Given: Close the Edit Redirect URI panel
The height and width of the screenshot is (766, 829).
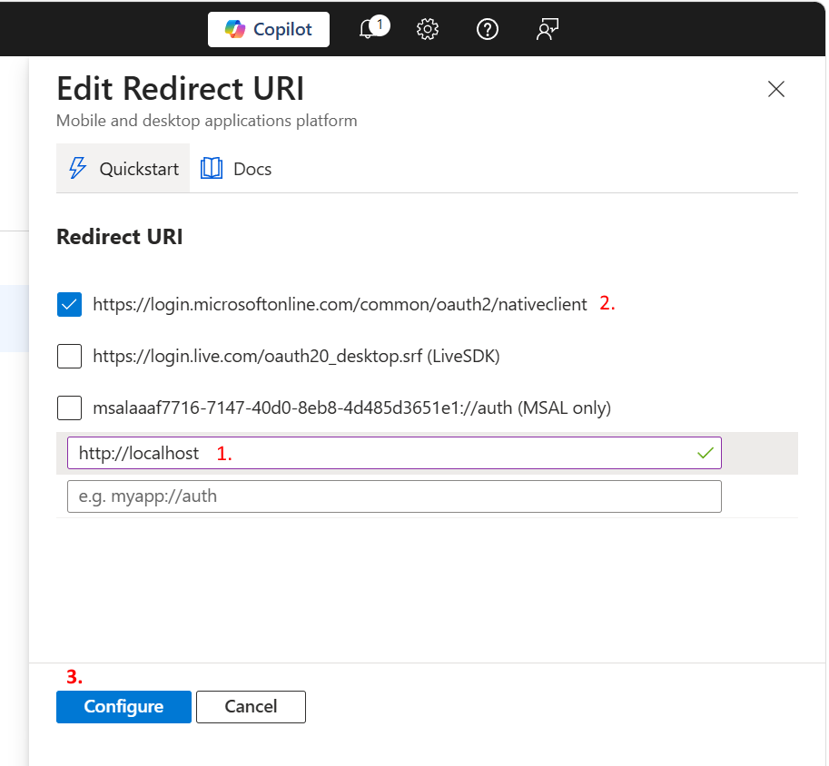Looking at the screenshot, I should pyautogui.click(x=775, y=89).
